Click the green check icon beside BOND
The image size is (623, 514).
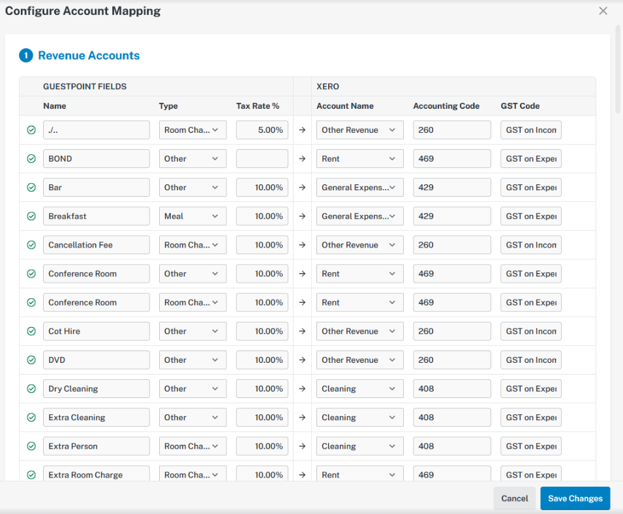pyautogui.click(x=31, y=159)
